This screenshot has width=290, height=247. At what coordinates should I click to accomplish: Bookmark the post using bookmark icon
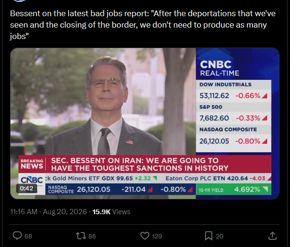pos(209,236)
